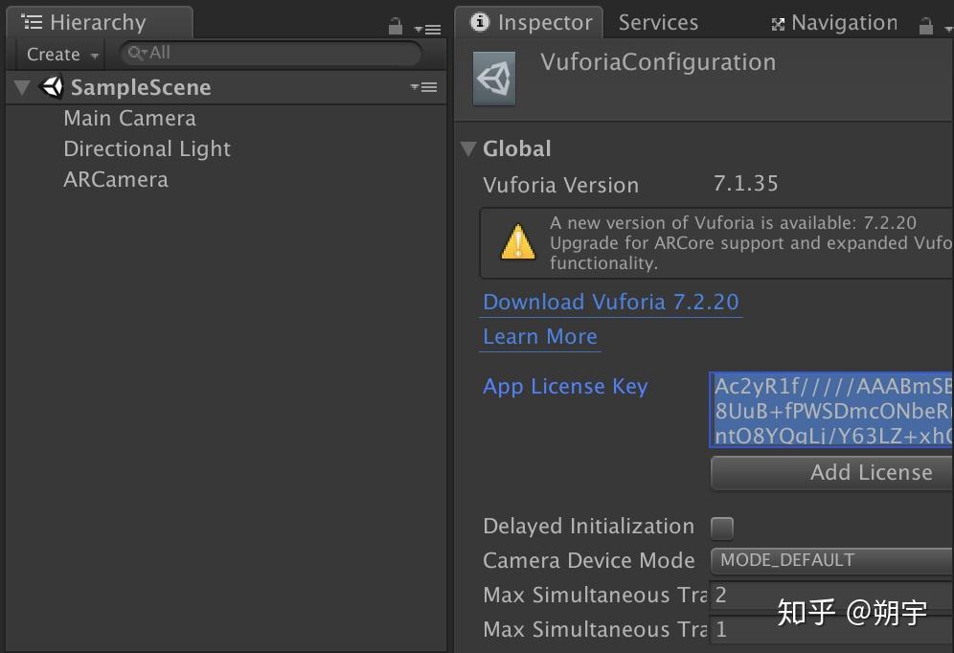Click the Download Vuforia 7.2.20 link

611,302
